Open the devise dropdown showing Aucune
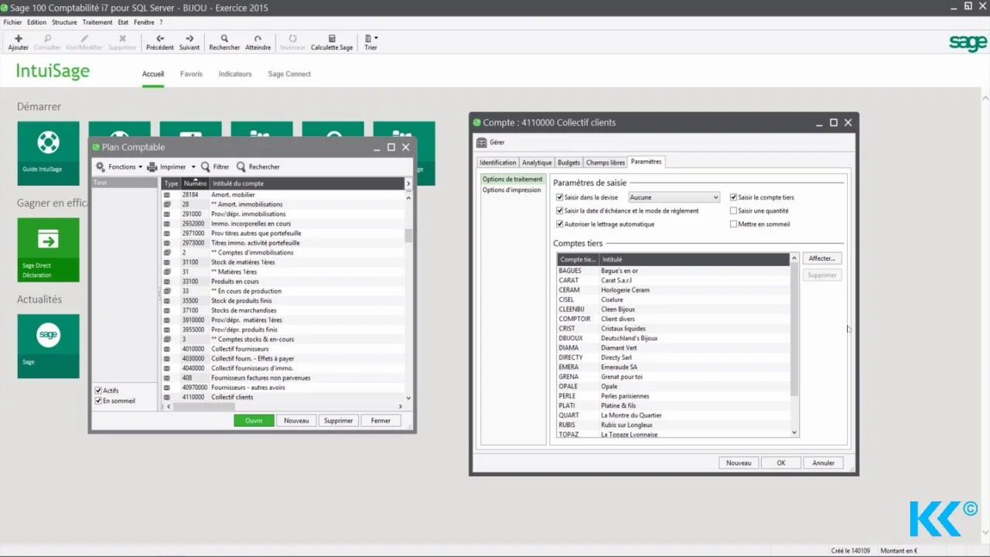This screenshot has width=990, height=557. click(674, 197)
